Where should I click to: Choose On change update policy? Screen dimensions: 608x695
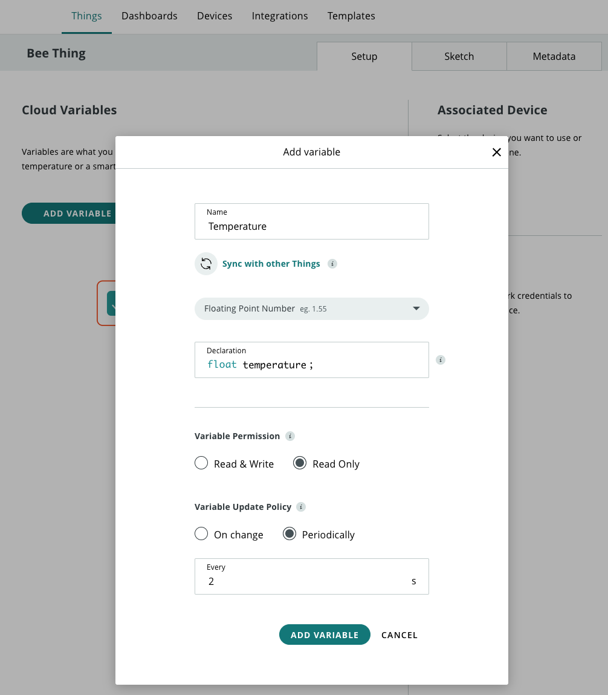pyautogui.click(x=201, y=534)
